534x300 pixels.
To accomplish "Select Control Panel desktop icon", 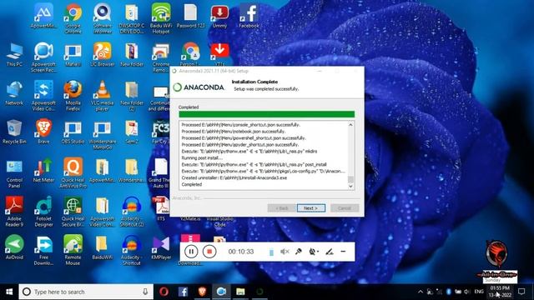I will 14,173.
